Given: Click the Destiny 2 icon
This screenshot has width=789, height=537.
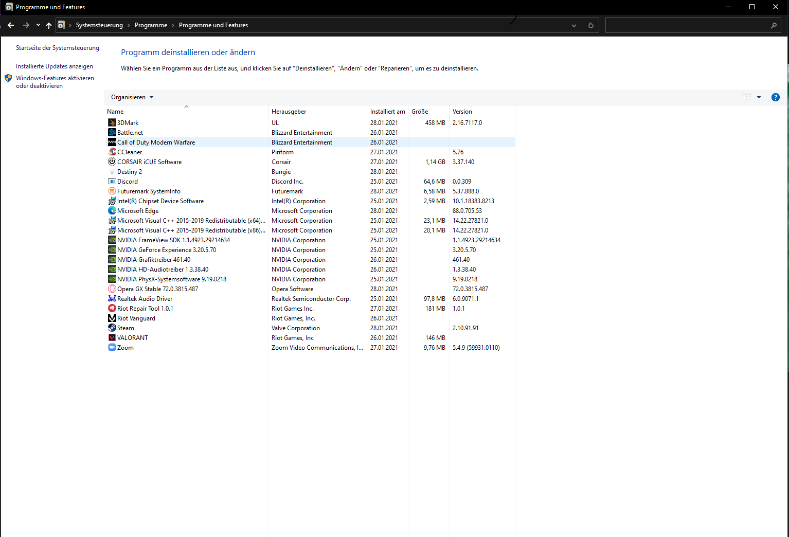Looking at the screenshot, I should pos(112,171).
